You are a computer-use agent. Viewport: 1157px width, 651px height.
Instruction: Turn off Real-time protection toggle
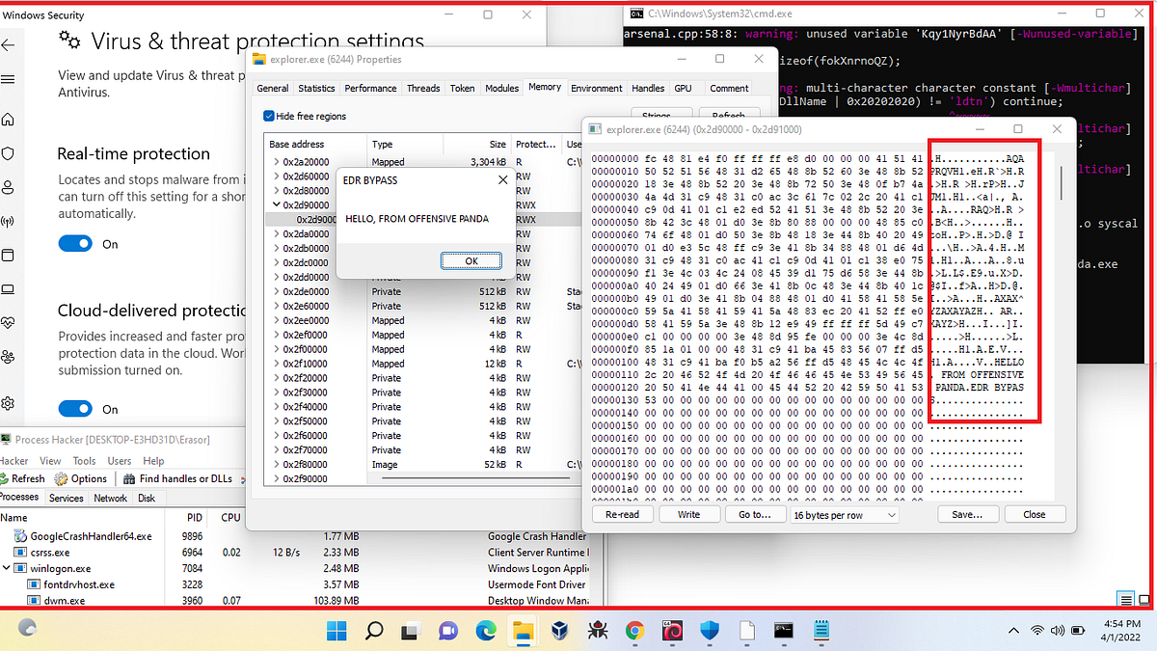coord(75,244)
